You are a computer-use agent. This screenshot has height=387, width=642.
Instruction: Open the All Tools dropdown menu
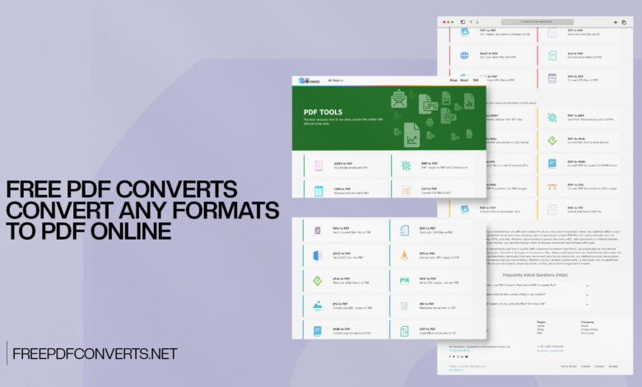(x=335, y=81)
